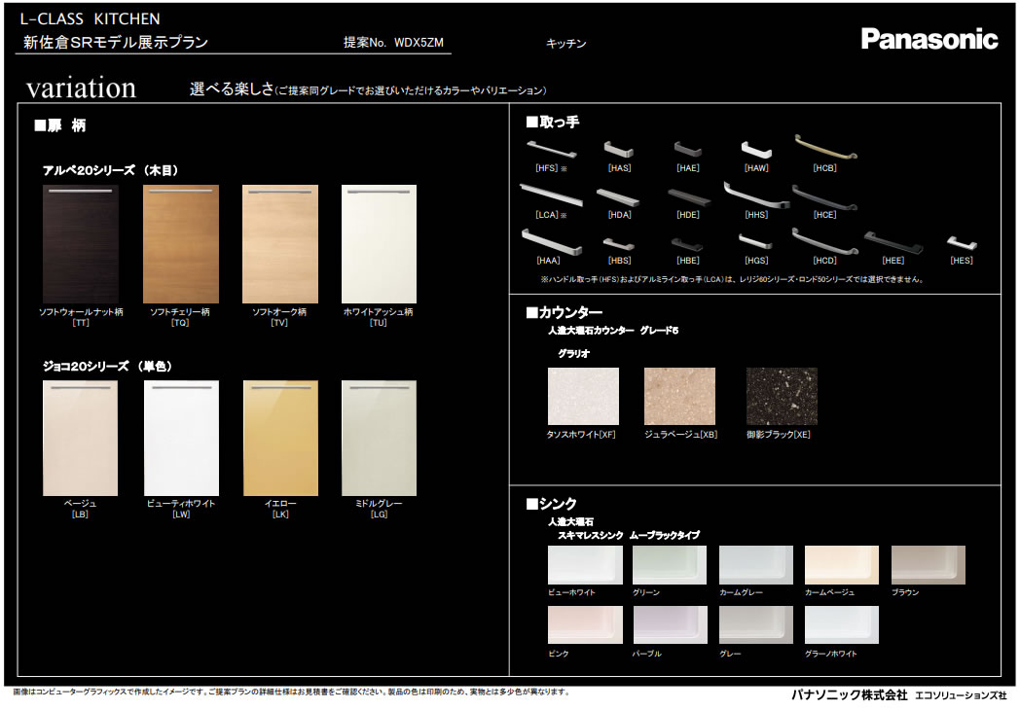Click the '人造大理石カウンター グレード5' label

click(x=613, y=331)
